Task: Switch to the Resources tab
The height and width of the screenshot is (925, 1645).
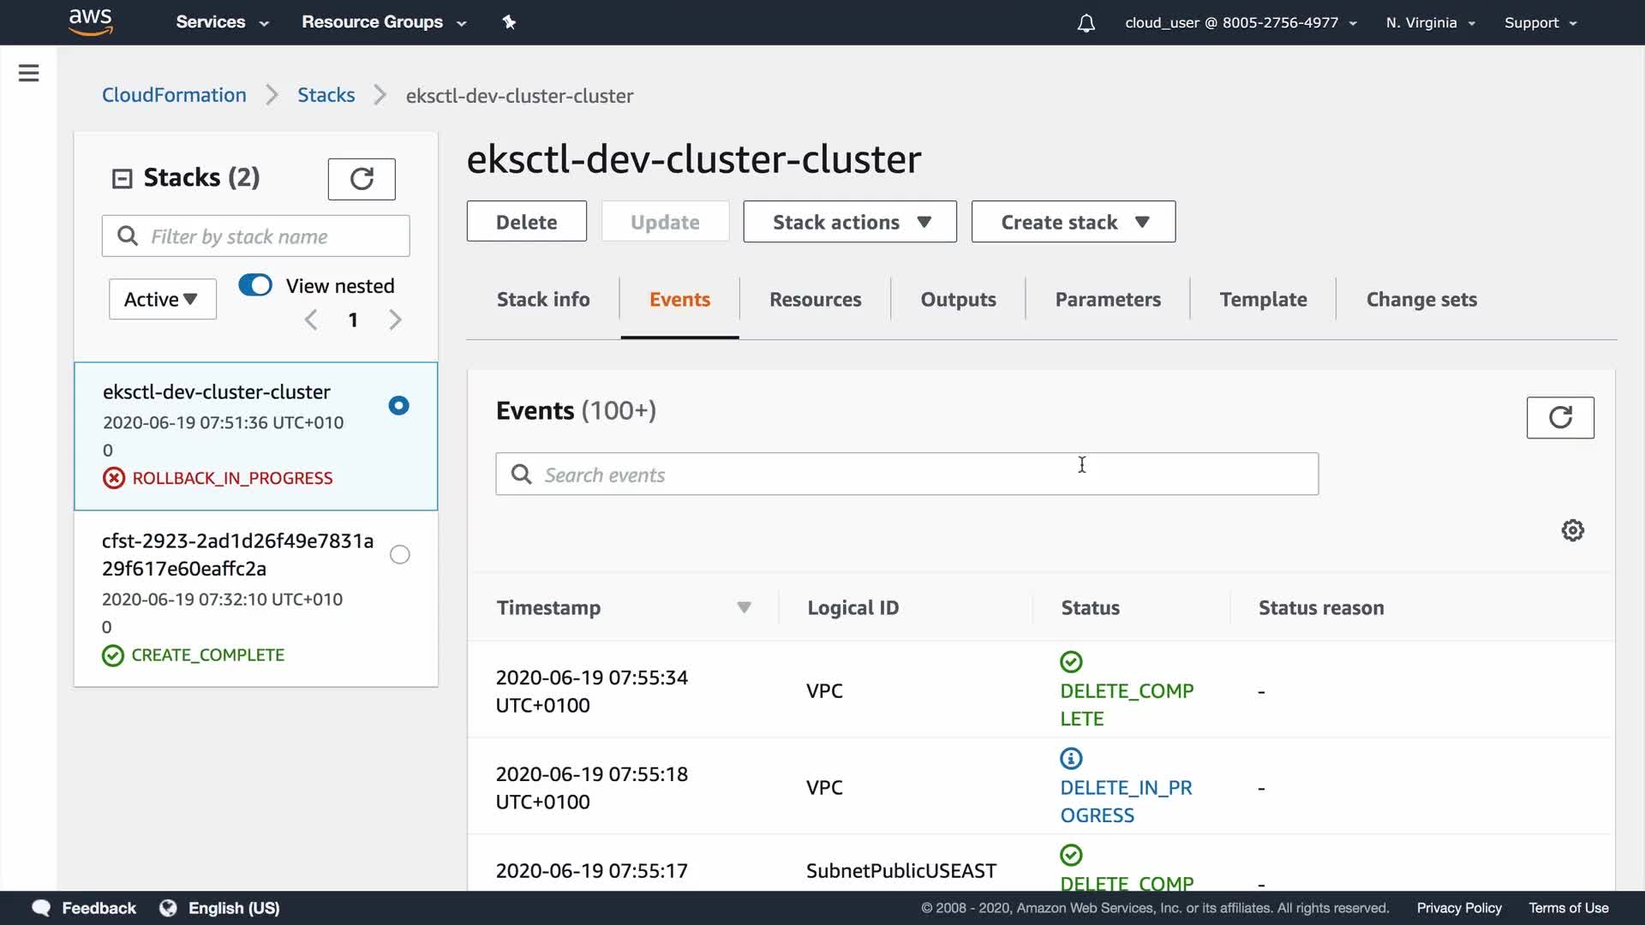Action: click(815, 300)
